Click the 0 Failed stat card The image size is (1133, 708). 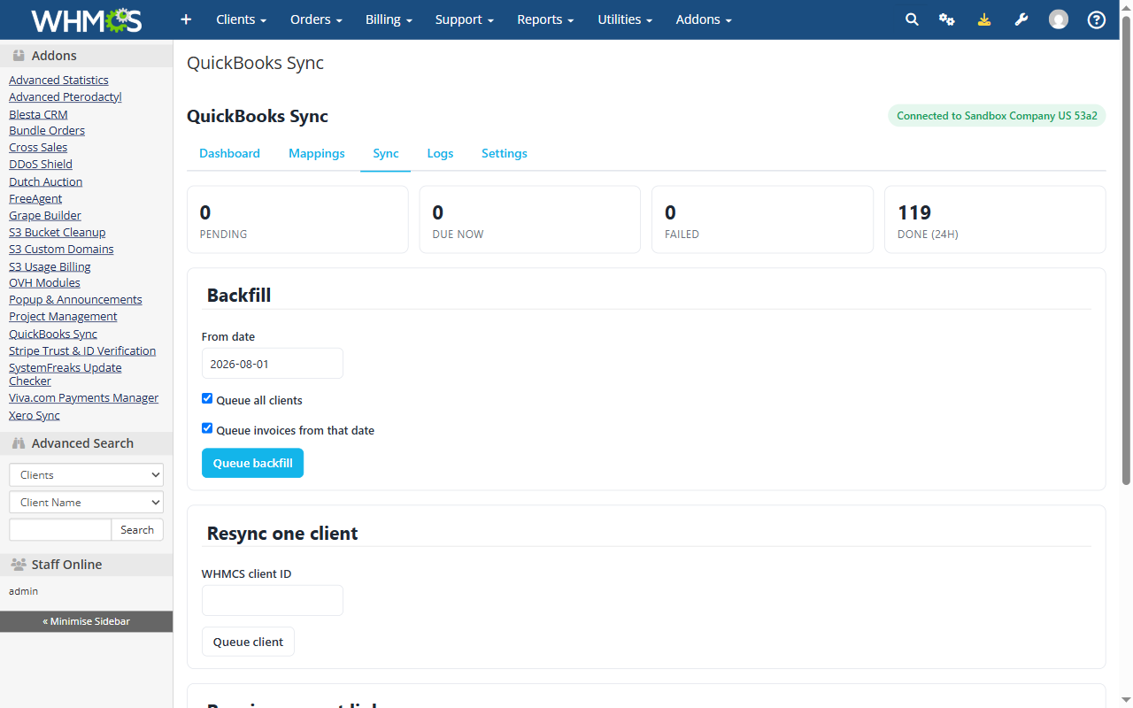(x=762, y=219)
